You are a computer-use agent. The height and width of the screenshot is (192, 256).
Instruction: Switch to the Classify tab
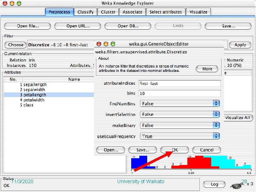(85, 12)
